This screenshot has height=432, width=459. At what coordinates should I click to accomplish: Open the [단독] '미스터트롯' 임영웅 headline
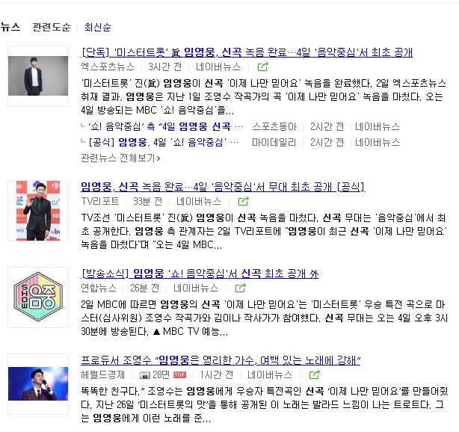[247, 52]
